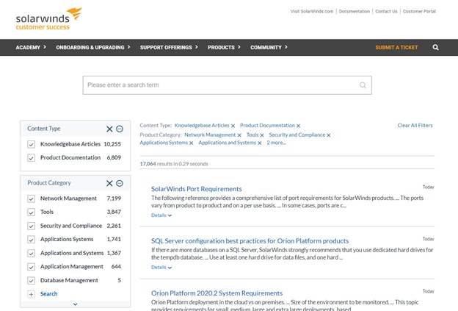This screenshot has height=311, width=458.
Task: Open the Support Offerings menu
Action: click(169, 47)
